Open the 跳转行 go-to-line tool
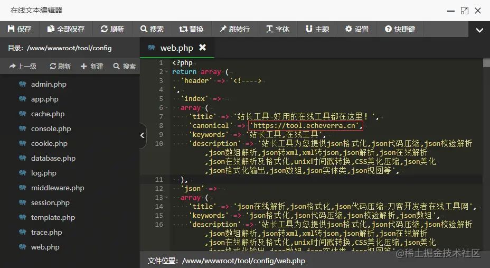This screenshot has width=490, height=268. point(234,29)
